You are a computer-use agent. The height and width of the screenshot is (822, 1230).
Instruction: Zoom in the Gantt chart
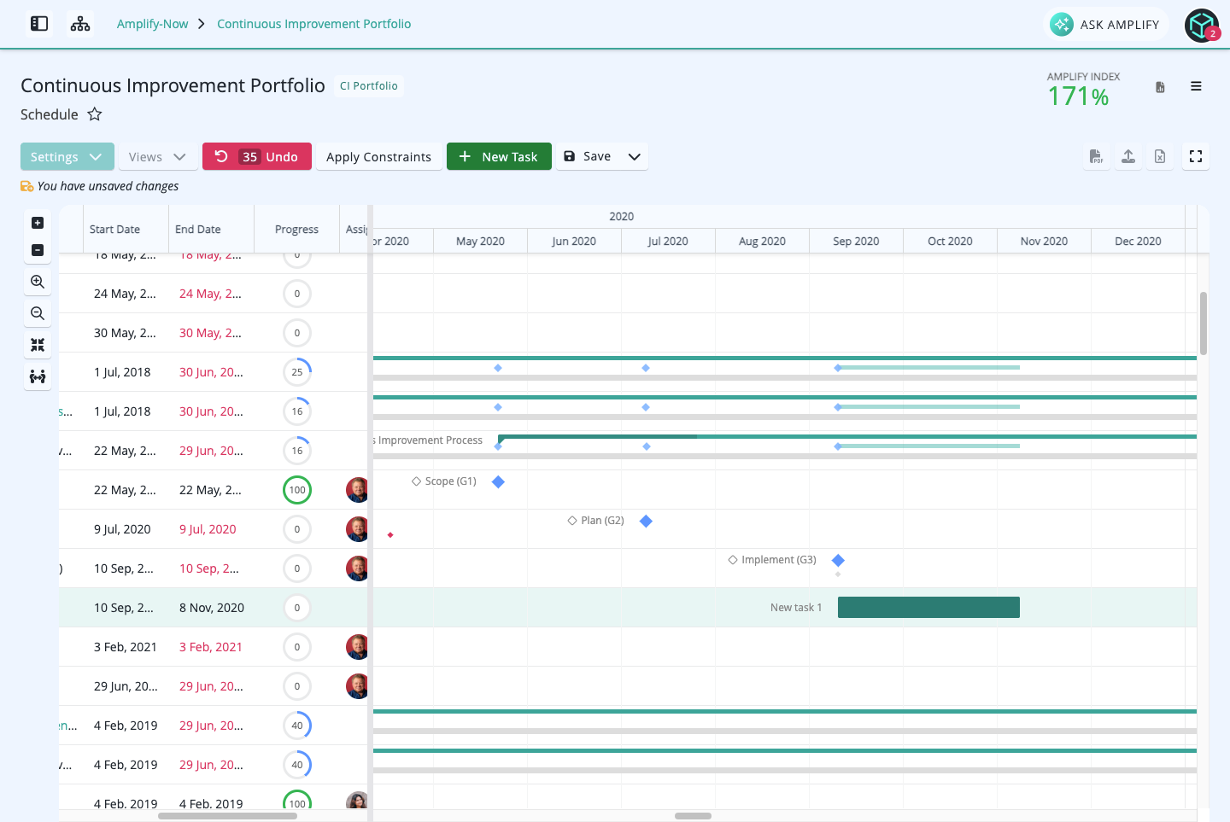(38, 282)
